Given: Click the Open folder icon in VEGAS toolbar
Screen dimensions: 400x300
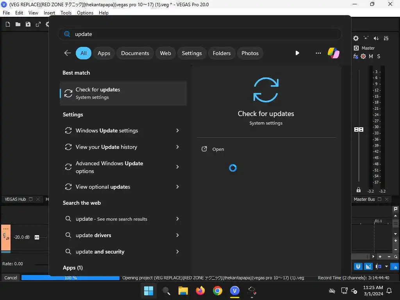Looking at the screenshot, I should pyautogui.click(x=18, y=25).
